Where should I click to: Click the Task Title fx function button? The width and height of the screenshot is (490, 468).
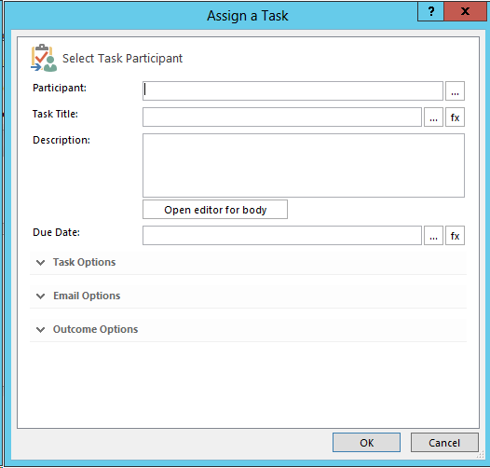[455, 117]
